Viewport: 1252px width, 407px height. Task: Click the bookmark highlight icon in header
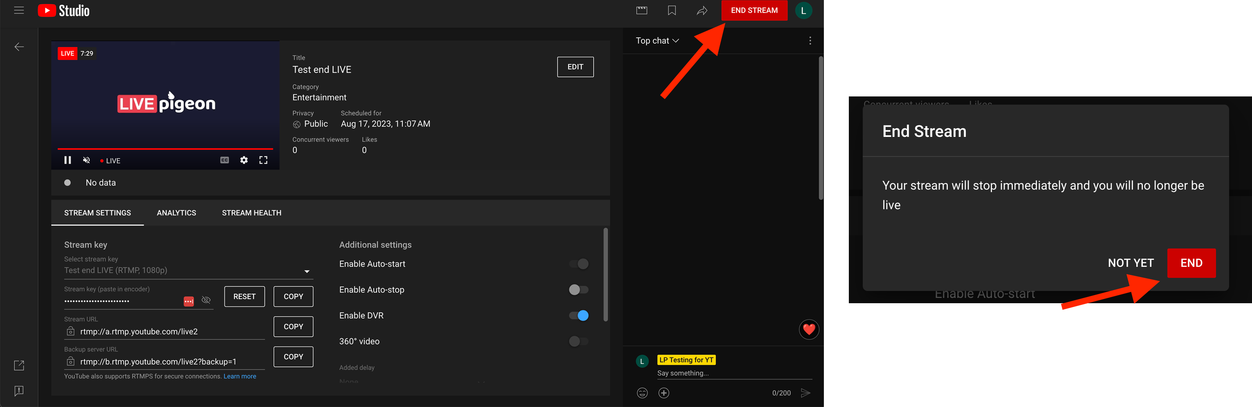coord(672,10)
